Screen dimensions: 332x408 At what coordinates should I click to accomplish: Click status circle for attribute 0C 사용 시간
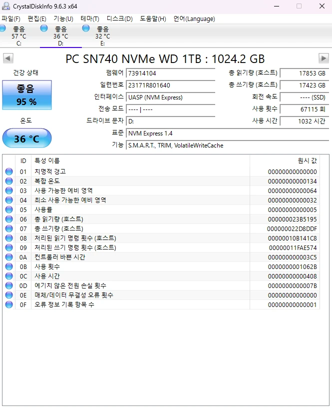point(9,276)
